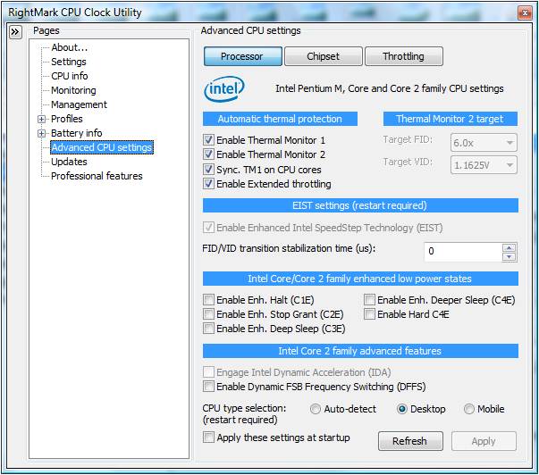Enable Enh. Halt (C1E)
Screen dimensions: 539x475
pos(208,299)
